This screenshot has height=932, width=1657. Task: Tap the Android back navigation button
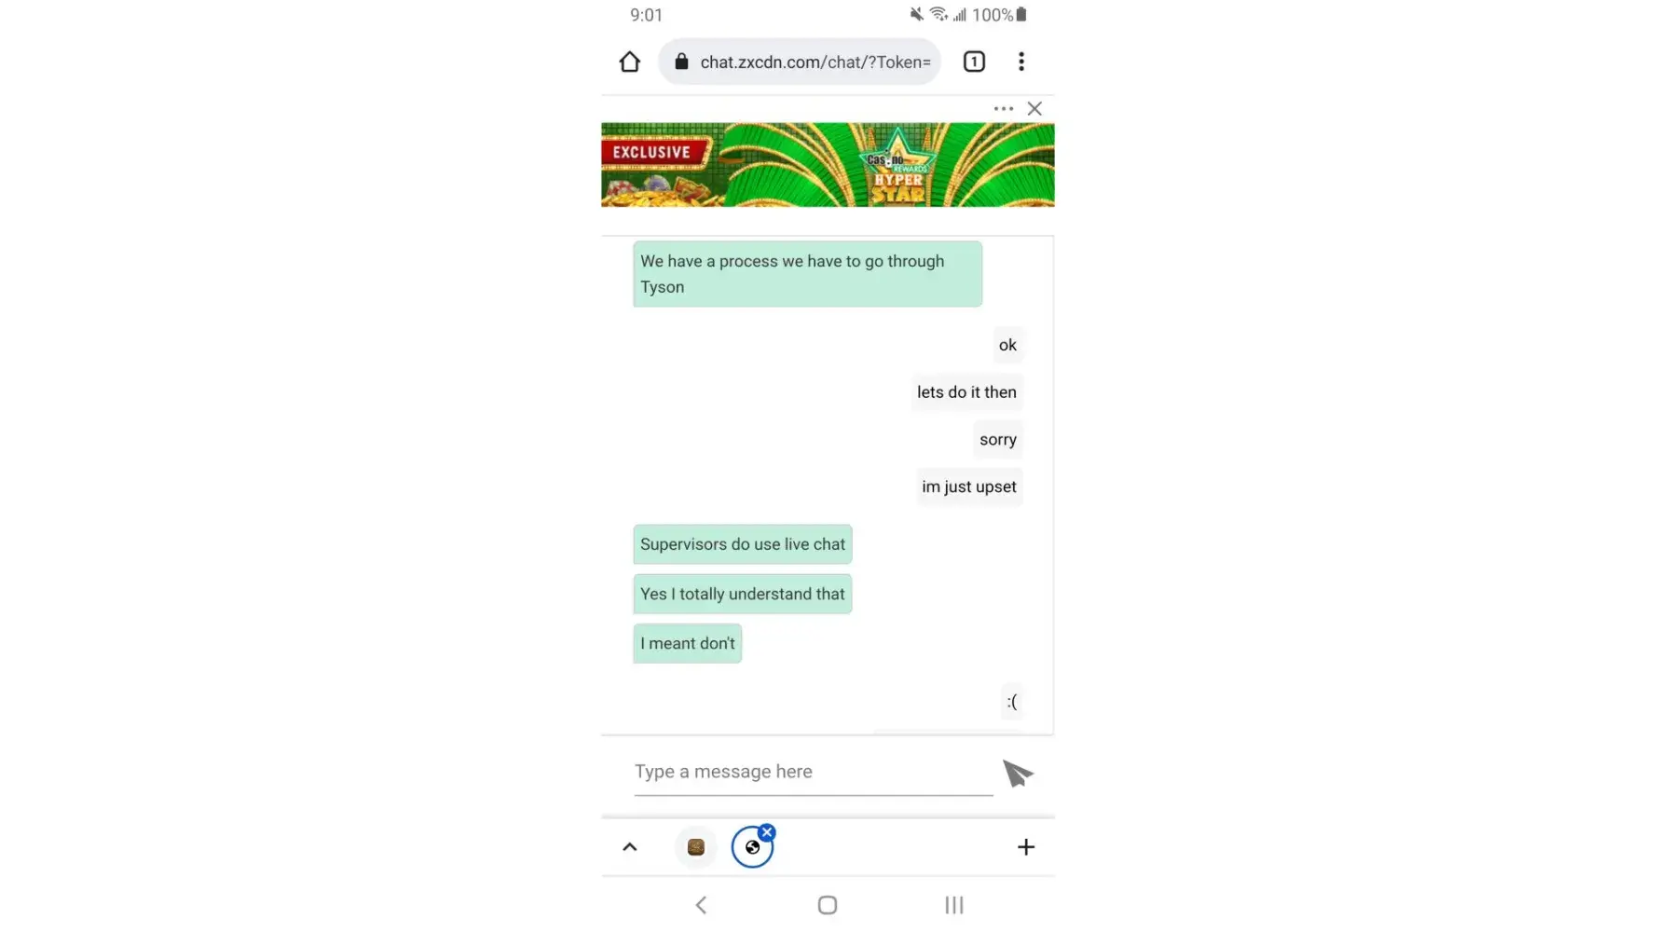[702, 905]
